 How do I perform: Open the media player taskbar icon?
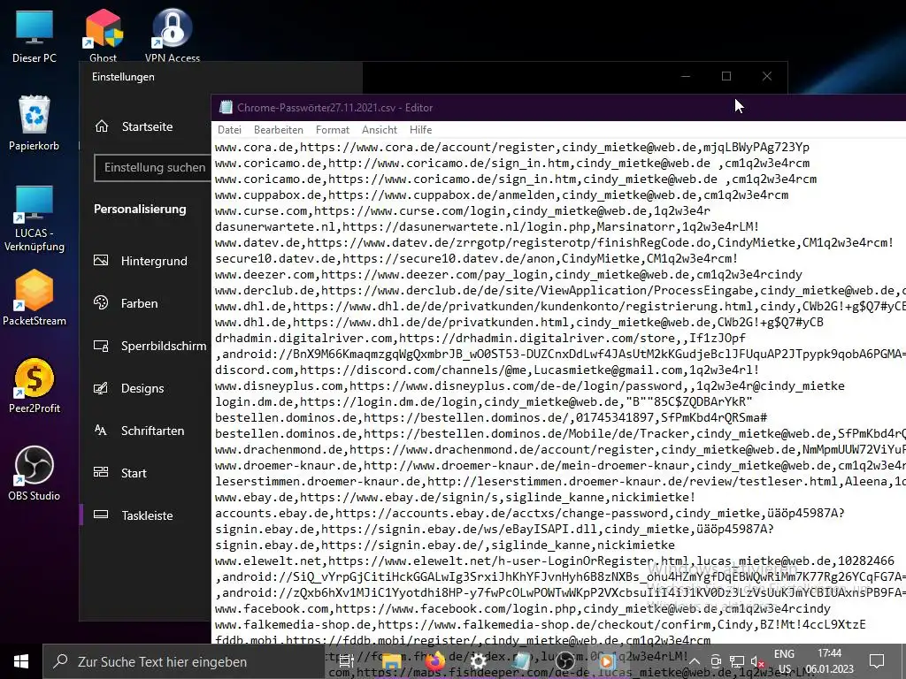[607, 661]
